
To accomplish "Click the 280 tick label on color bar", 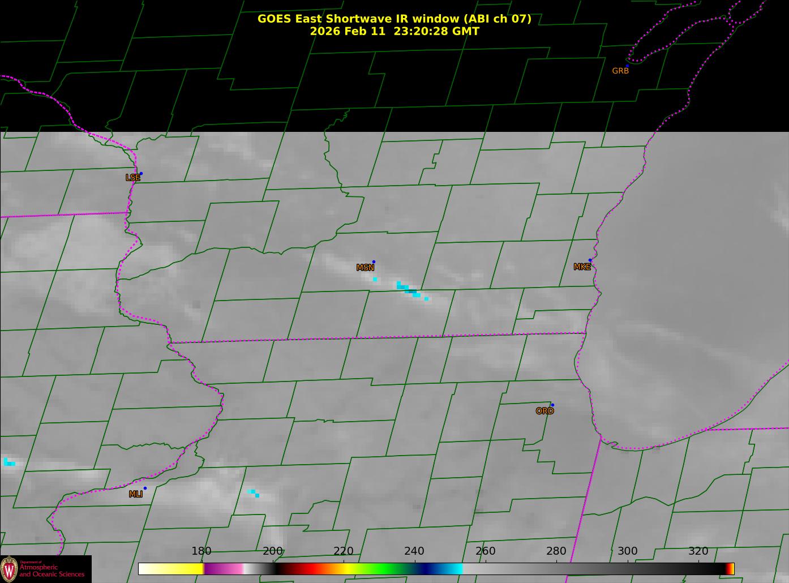I will [556, 551].
